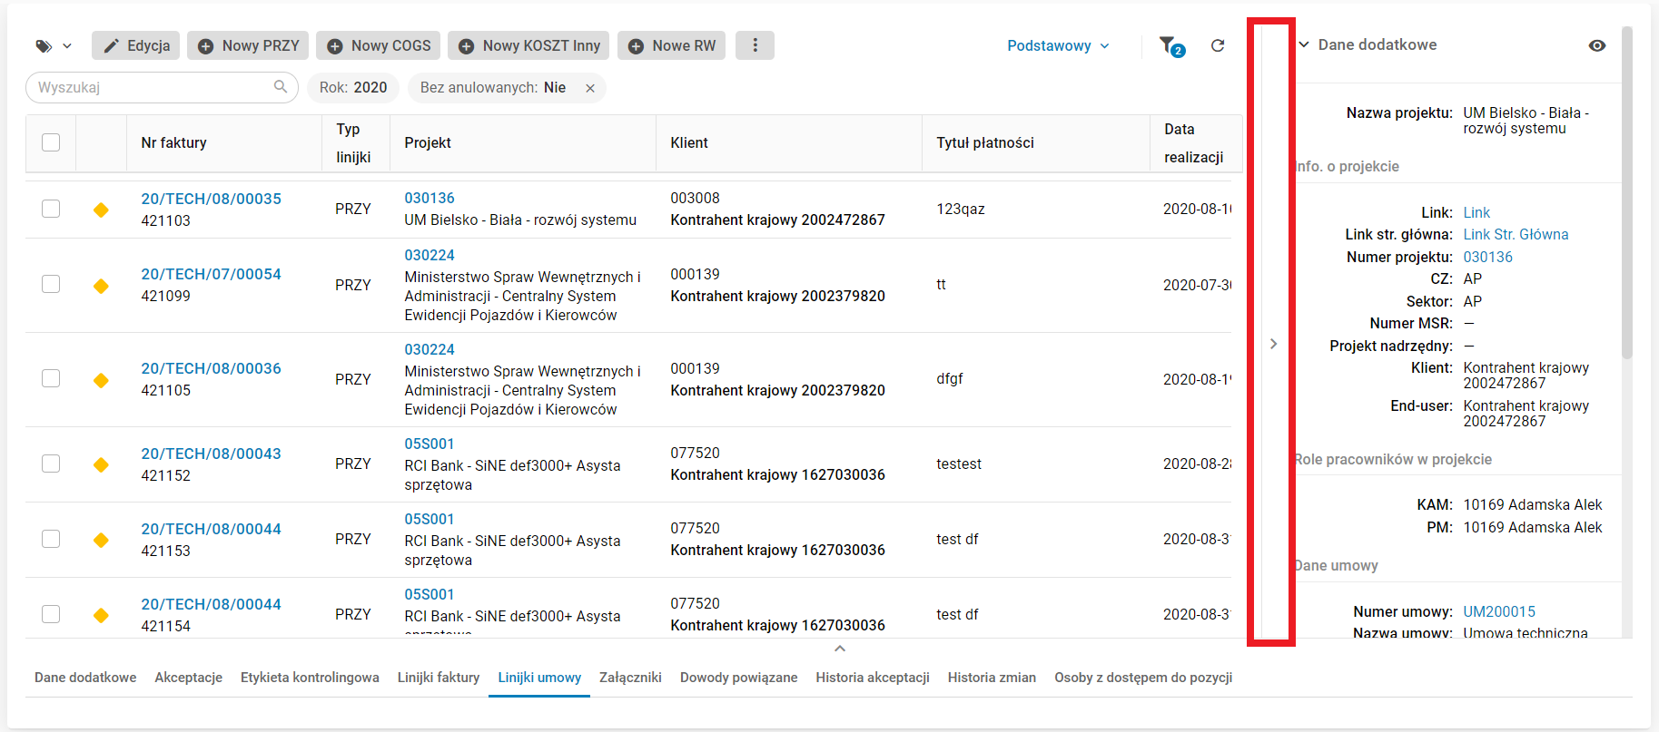Open the tags icon menu
1659x732 pixels.
coord(53,46)
